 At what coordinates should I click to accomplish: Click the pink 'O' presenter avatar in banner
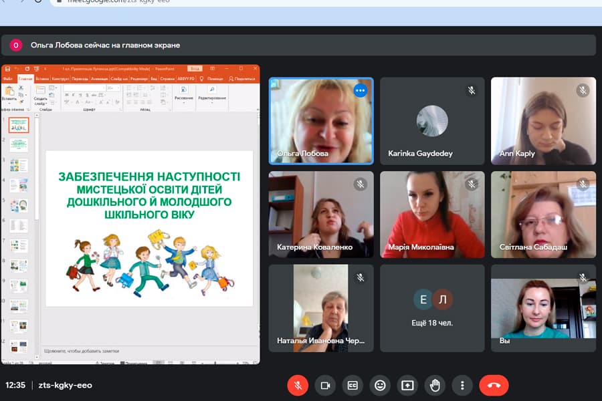[16, 45]
